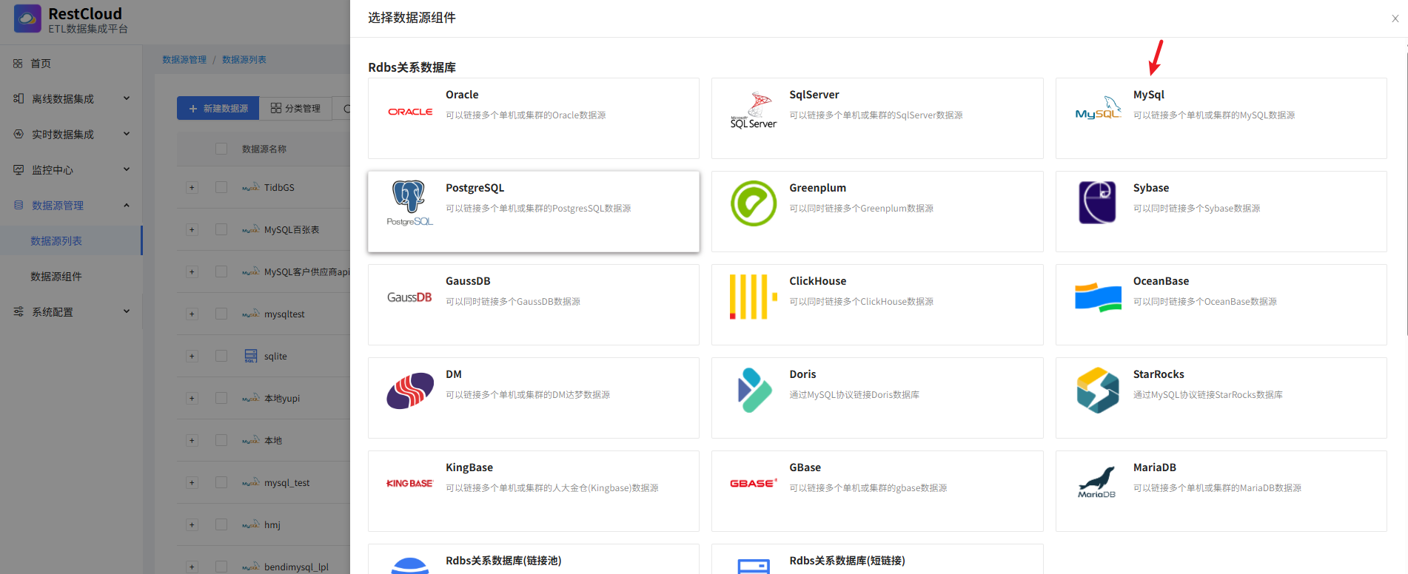1408x574 pixels.
Task: Open the 监控中心 menu label
Action: point(53,170)
